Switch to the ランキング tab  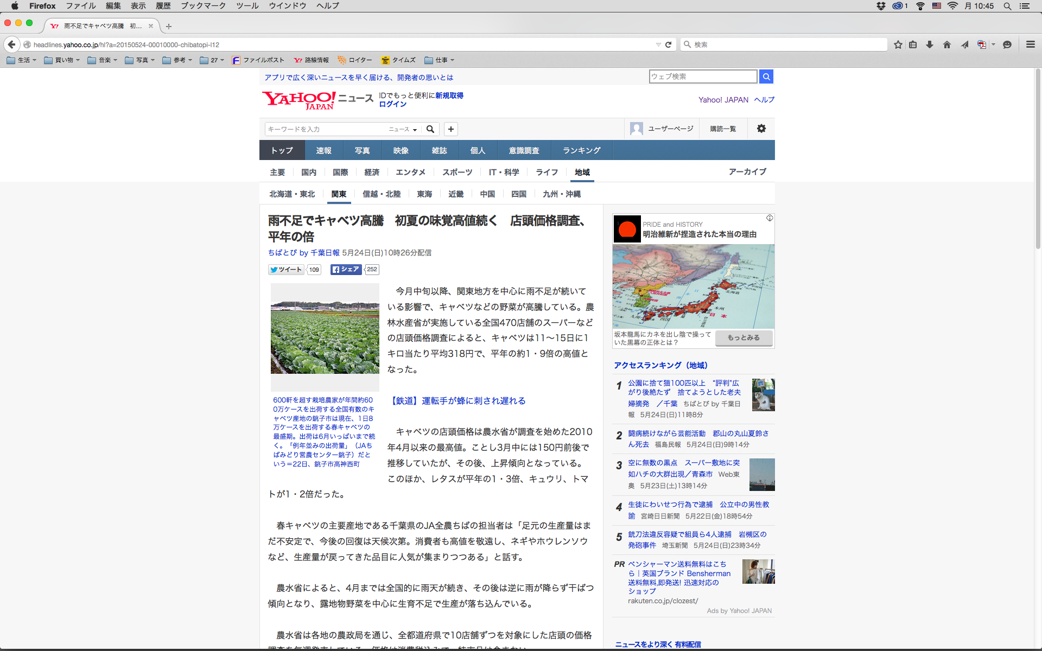(581, 150)
